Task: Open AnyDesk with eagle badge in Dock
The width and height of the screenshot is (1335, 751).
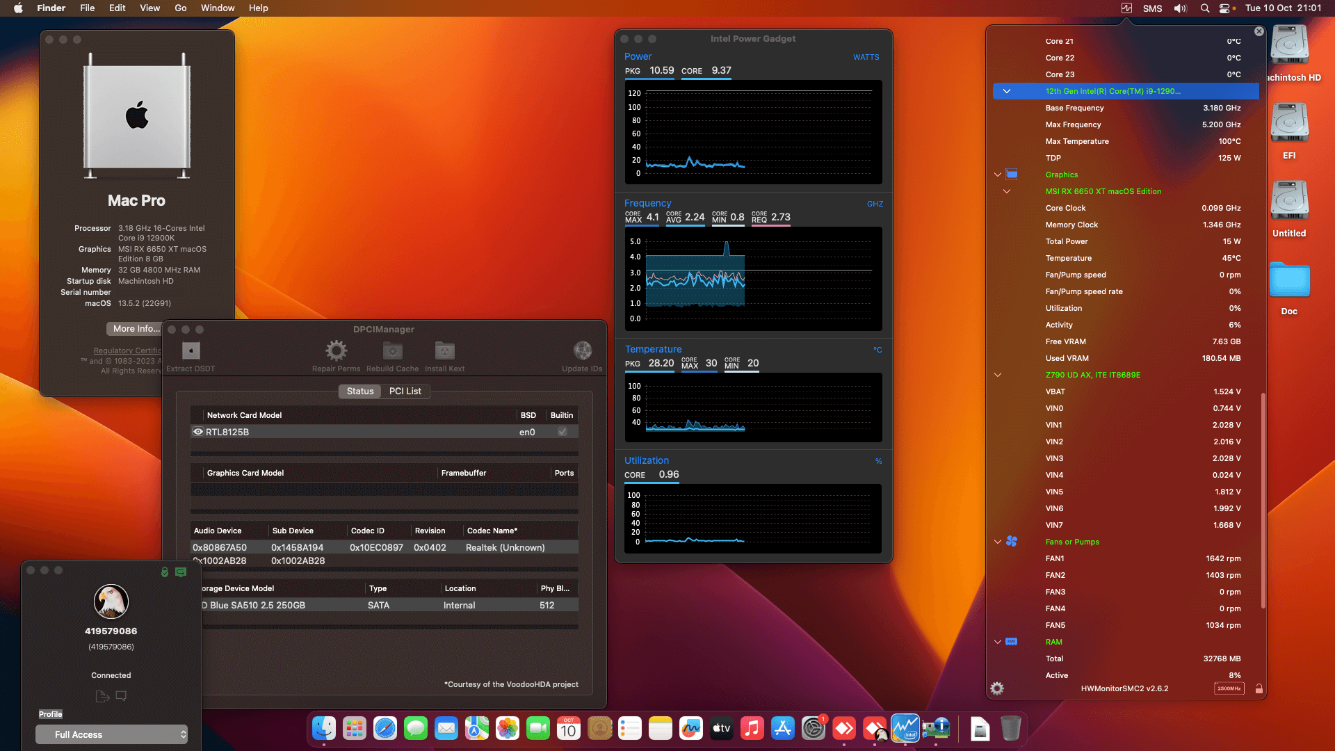Action: (x=875, y=728)
